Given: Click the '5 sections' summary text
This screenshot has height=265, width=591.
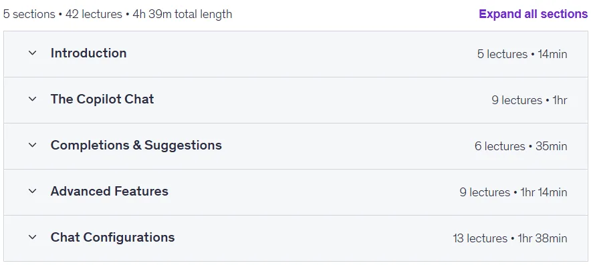Looking at the screenshot, I should [29, 14].
